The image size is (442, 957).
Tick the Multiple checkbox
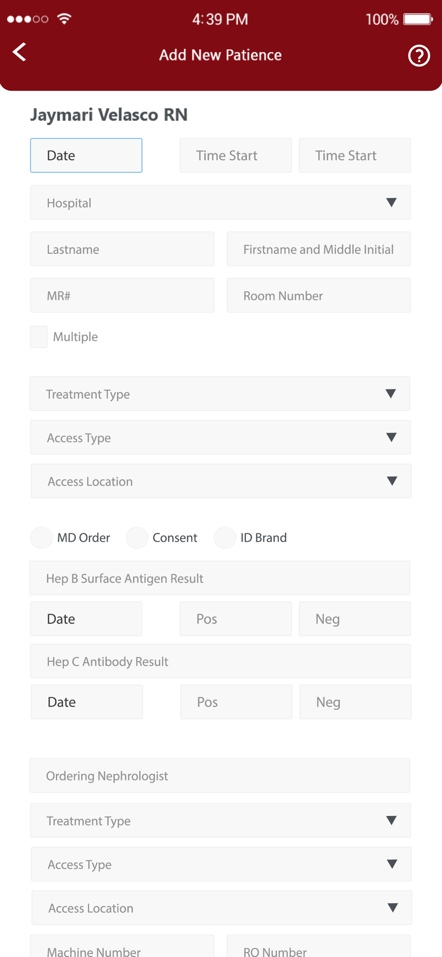click(39, 337)
